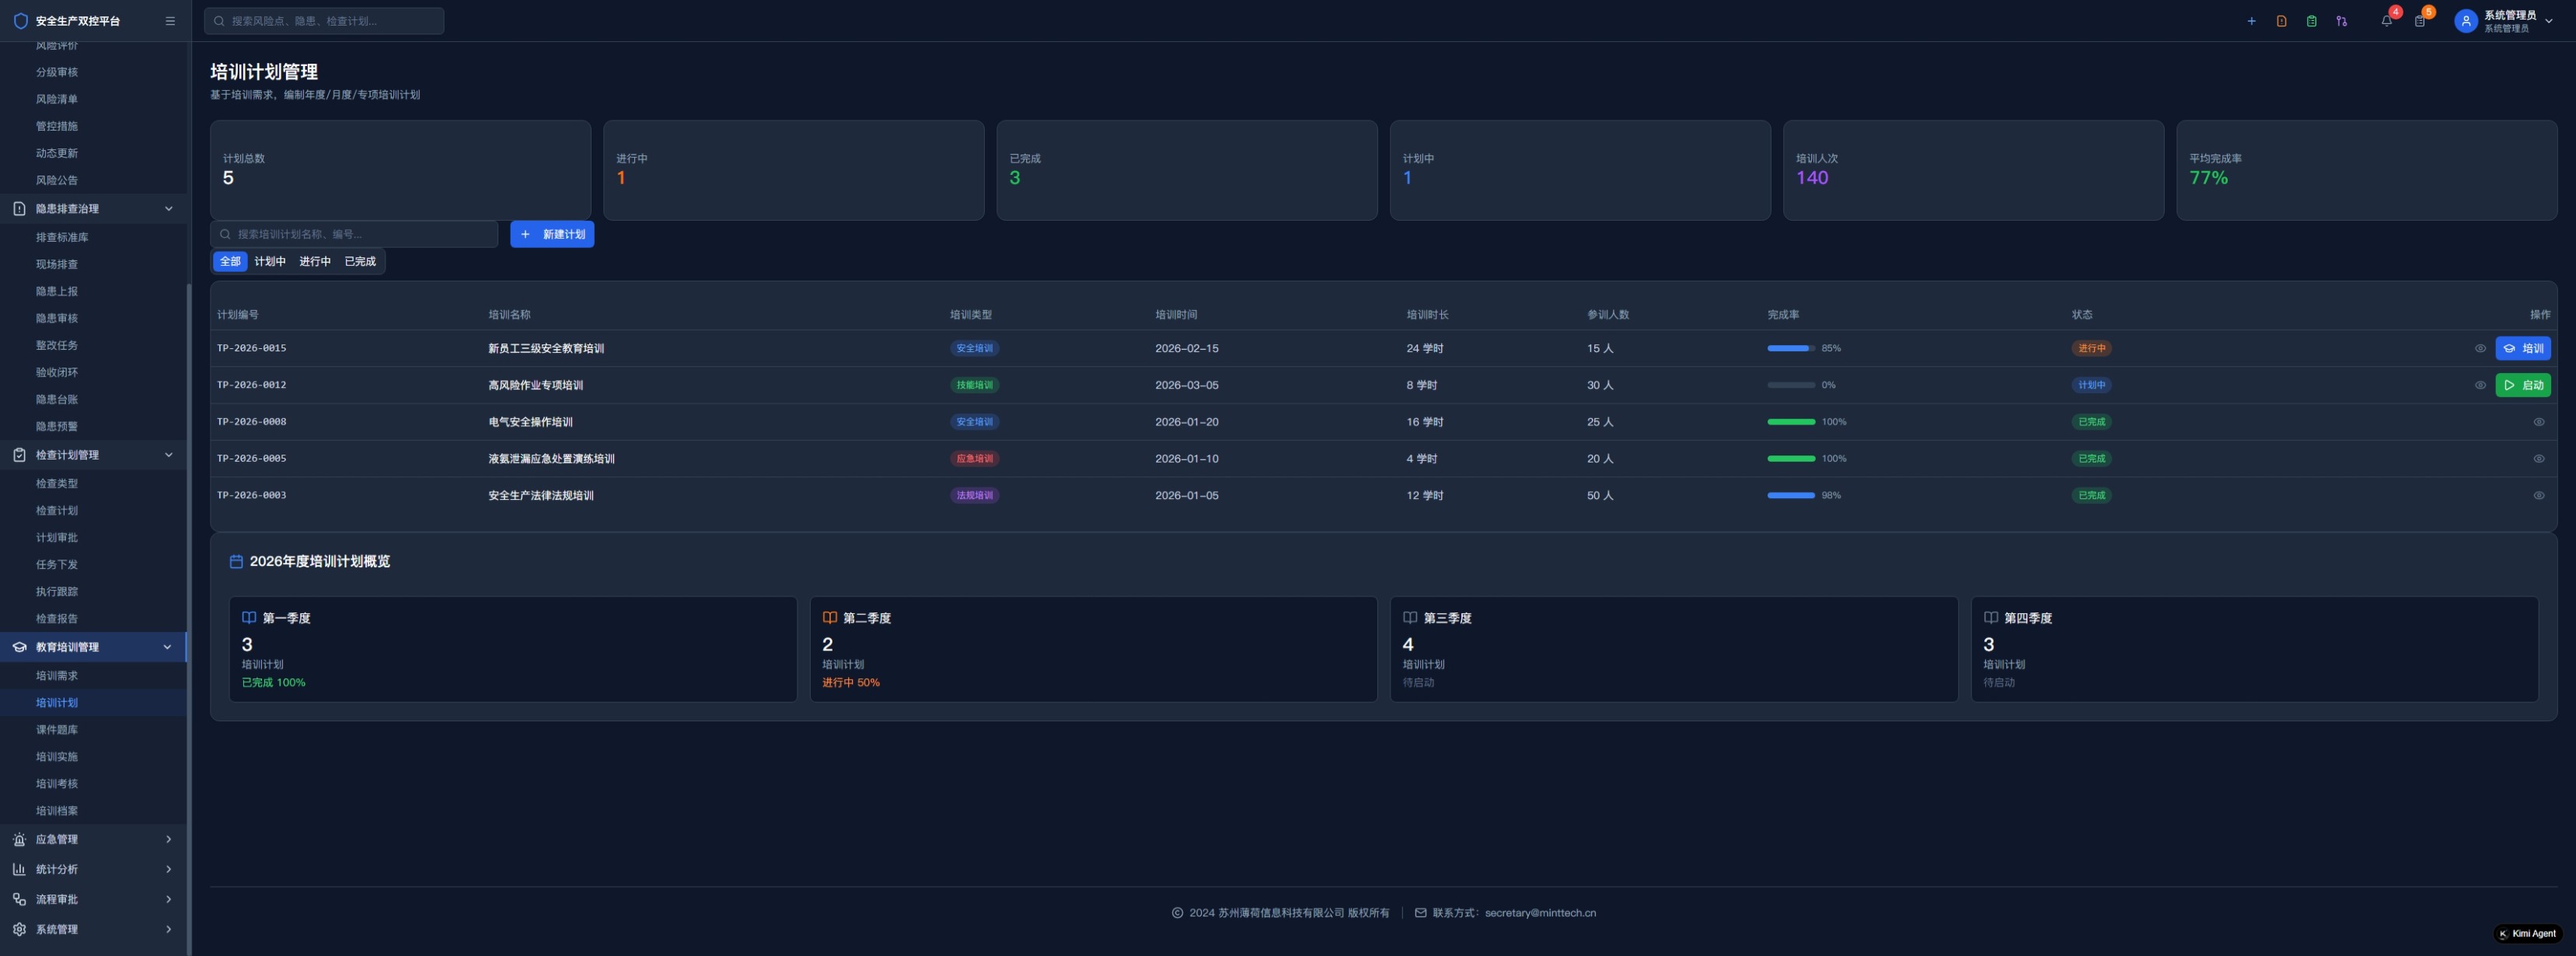Open 课件题库 in the sidebar

57,729
